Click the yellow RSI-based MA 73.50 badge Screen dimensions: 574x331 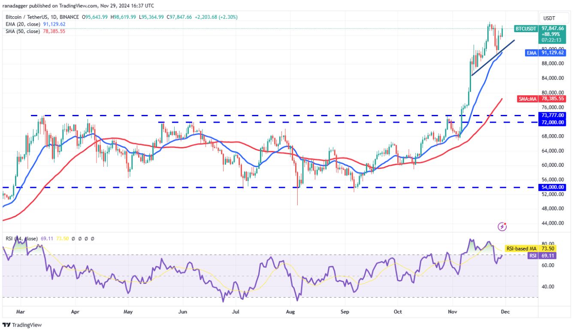point(531,248)
